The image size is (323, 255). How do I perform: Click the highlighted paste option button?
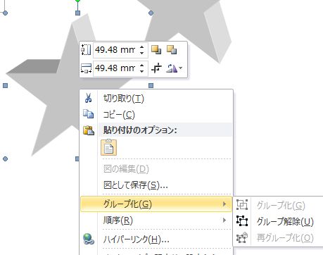click(x=108, y=147)
